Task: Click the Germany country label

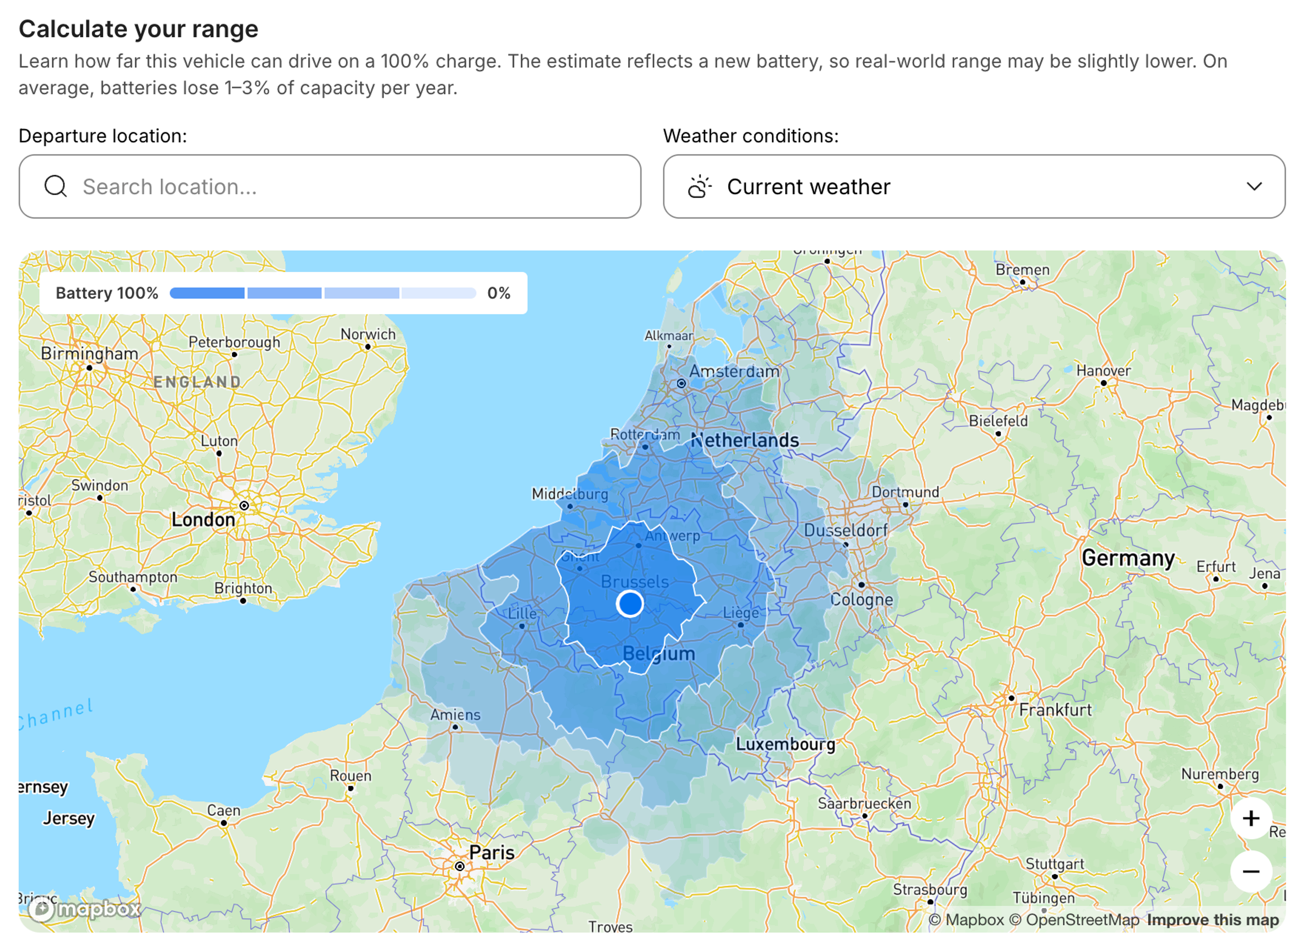Action: coord(1128,558)
